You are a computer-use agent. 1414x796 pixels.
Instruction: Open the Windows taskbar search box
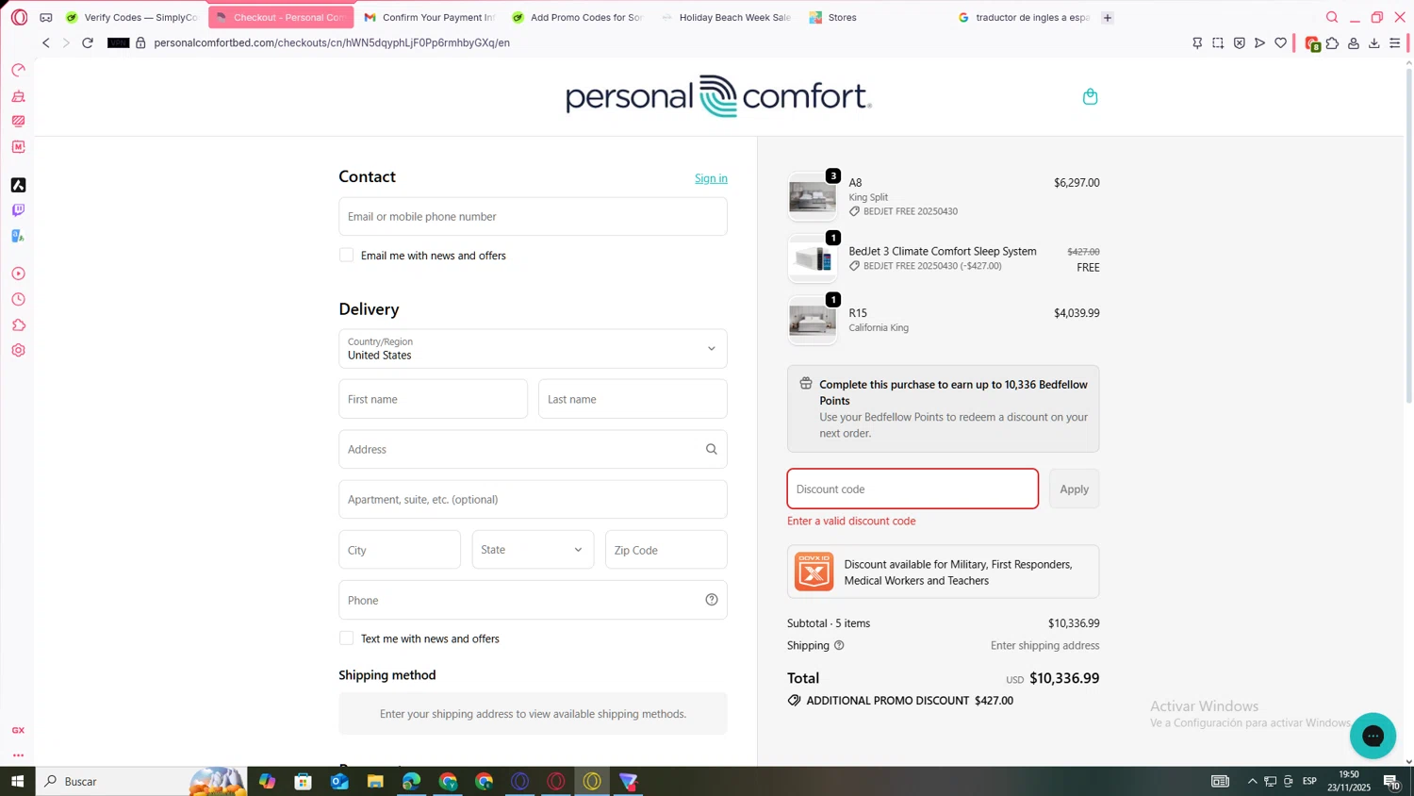click(141, 781)
